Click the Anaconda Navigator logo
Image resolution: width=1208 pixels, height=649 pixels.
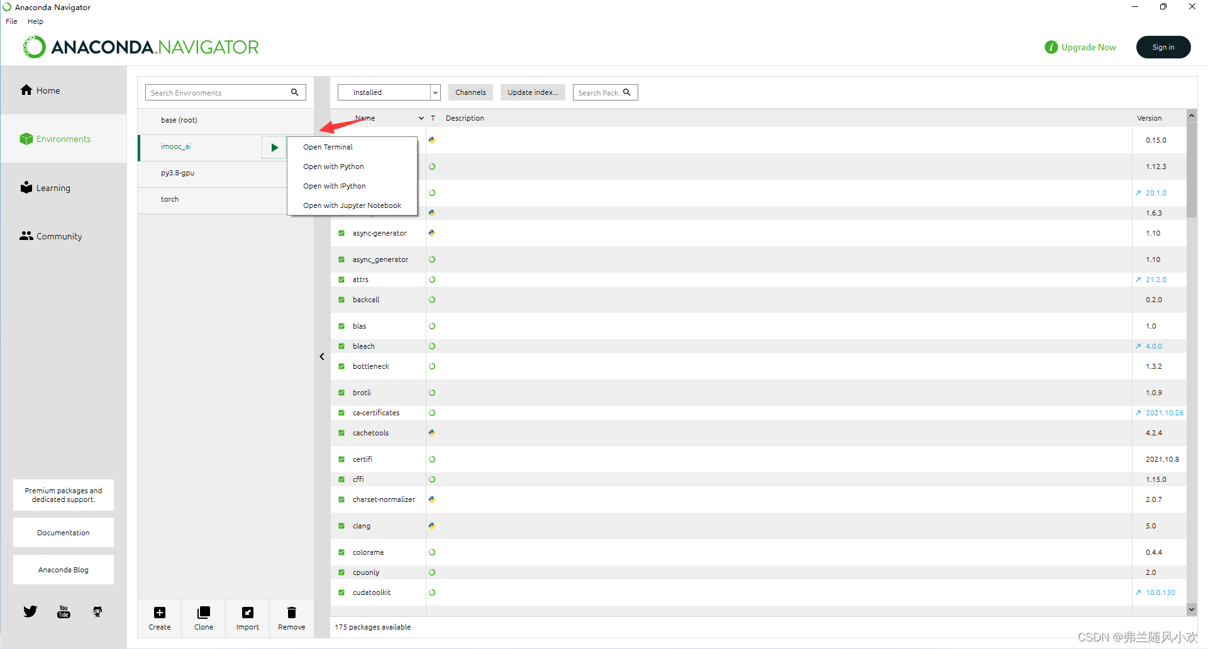tap(141, 47)
